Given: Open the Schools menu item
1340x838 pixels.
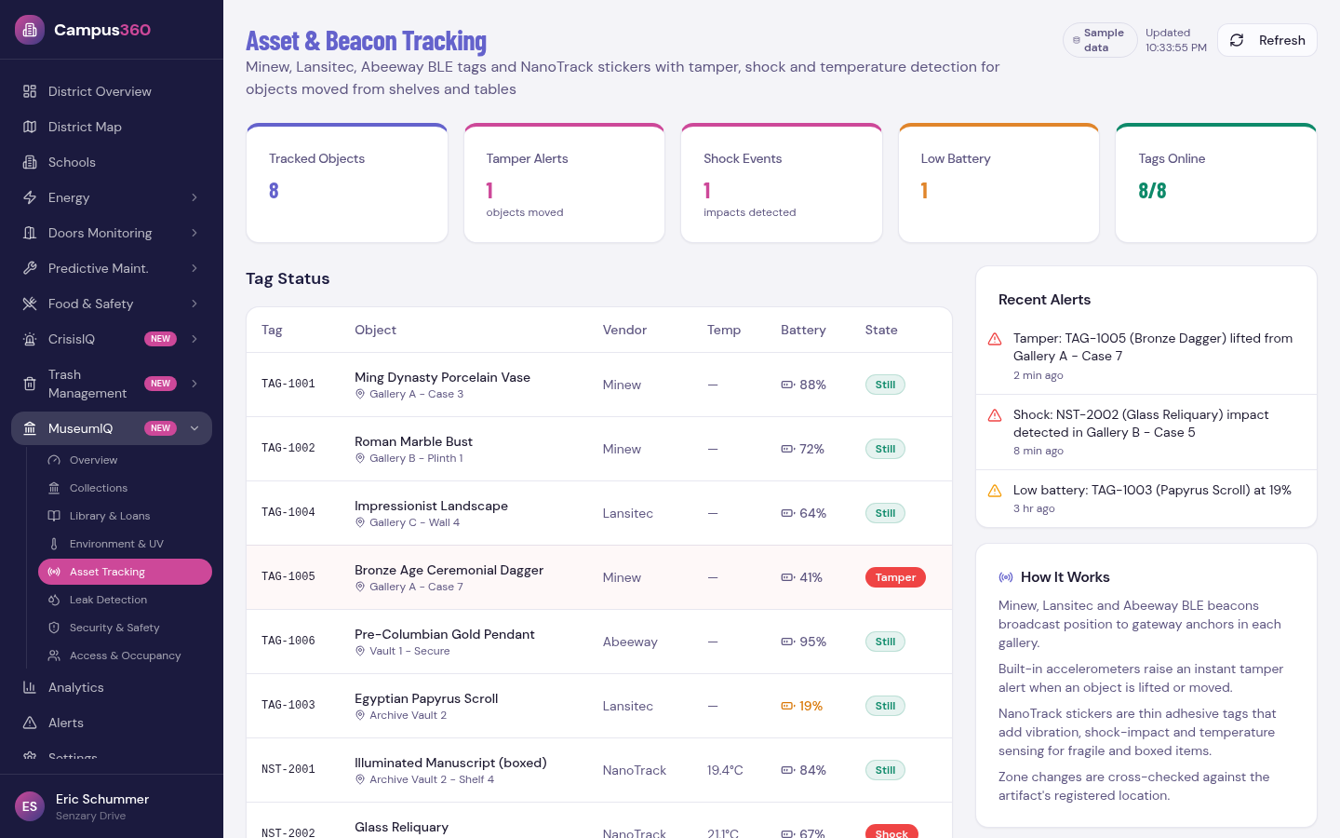Looking at the screenshot, I should coord(112,162).
